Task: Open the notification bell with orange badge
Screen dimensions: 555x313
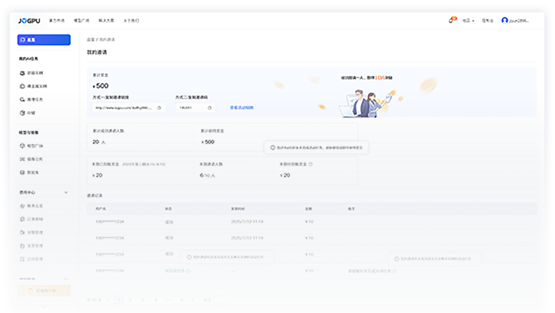Action: pyautogui.click(x=452, y=20)
